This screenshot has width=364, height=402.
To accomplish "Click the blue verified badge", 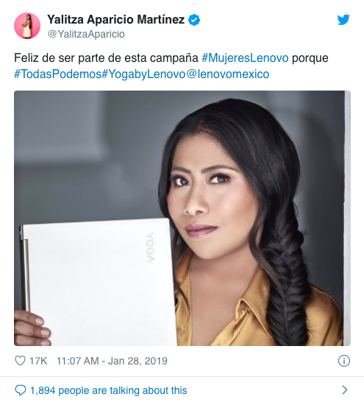I will tap(194, 20).
